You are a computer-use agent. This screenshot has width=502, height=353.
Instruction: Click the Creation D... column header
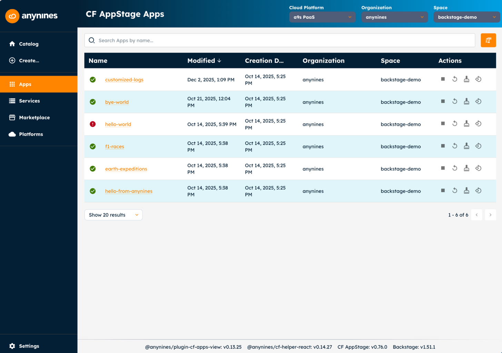[x=264, y=61]
